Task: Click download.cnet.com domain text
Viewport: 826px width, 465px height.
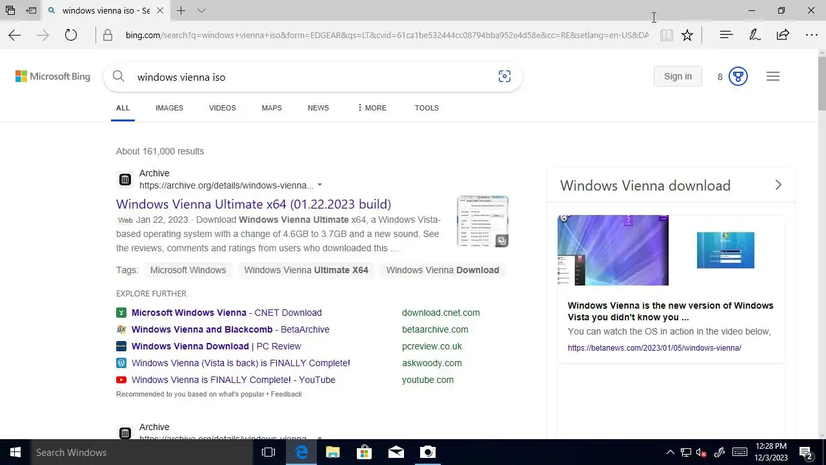Action: (441, 313)
